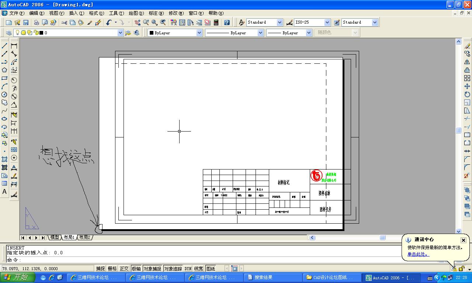This screenshot has width=472, height=283.
Task: Open the CAD设计论坛图纸 taskbar folder
Action: (332, 277)
